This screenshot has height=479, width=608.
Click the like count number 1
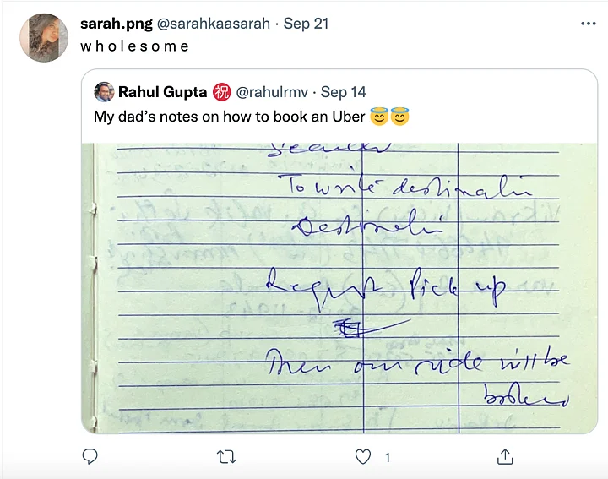(x=387, y=457)
